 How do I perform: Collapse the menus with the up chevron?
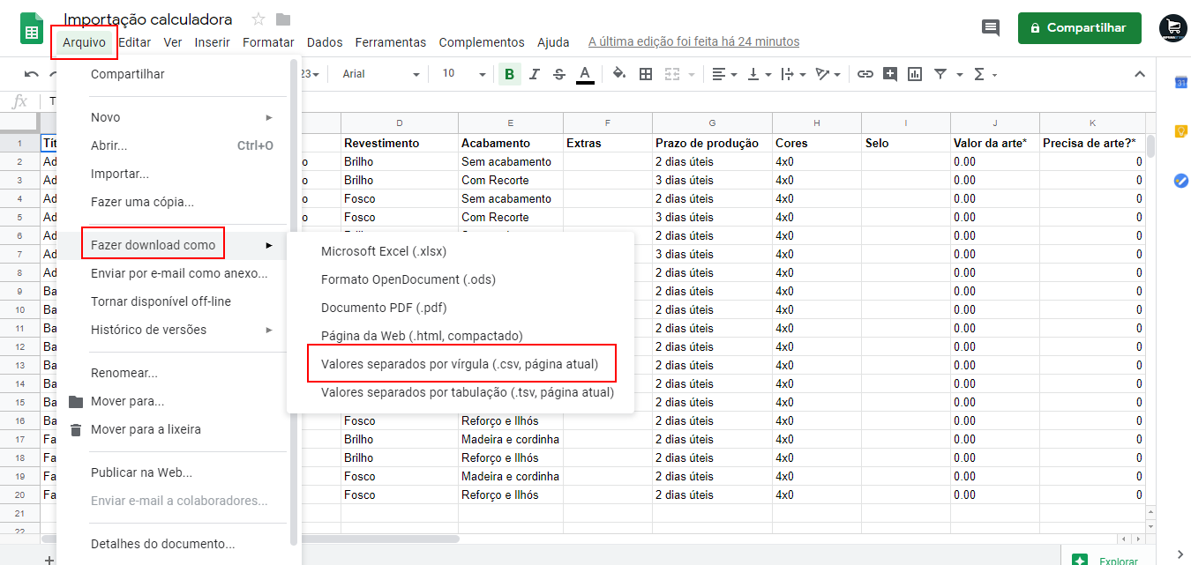click(x=1139, y=74)
